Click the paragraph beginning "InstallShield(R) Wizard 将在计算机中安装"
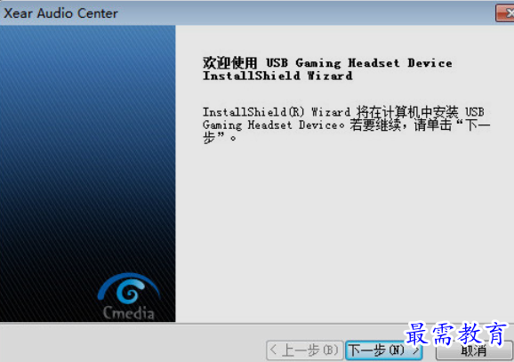This screenshot has height=362, width=514. point(346,125)
